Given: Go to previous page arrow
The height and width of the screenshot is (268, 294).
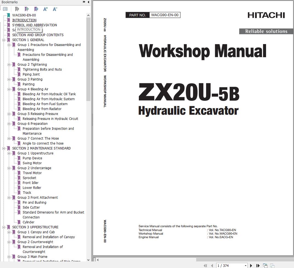Looking at the screenshot, I should point(212,266).
